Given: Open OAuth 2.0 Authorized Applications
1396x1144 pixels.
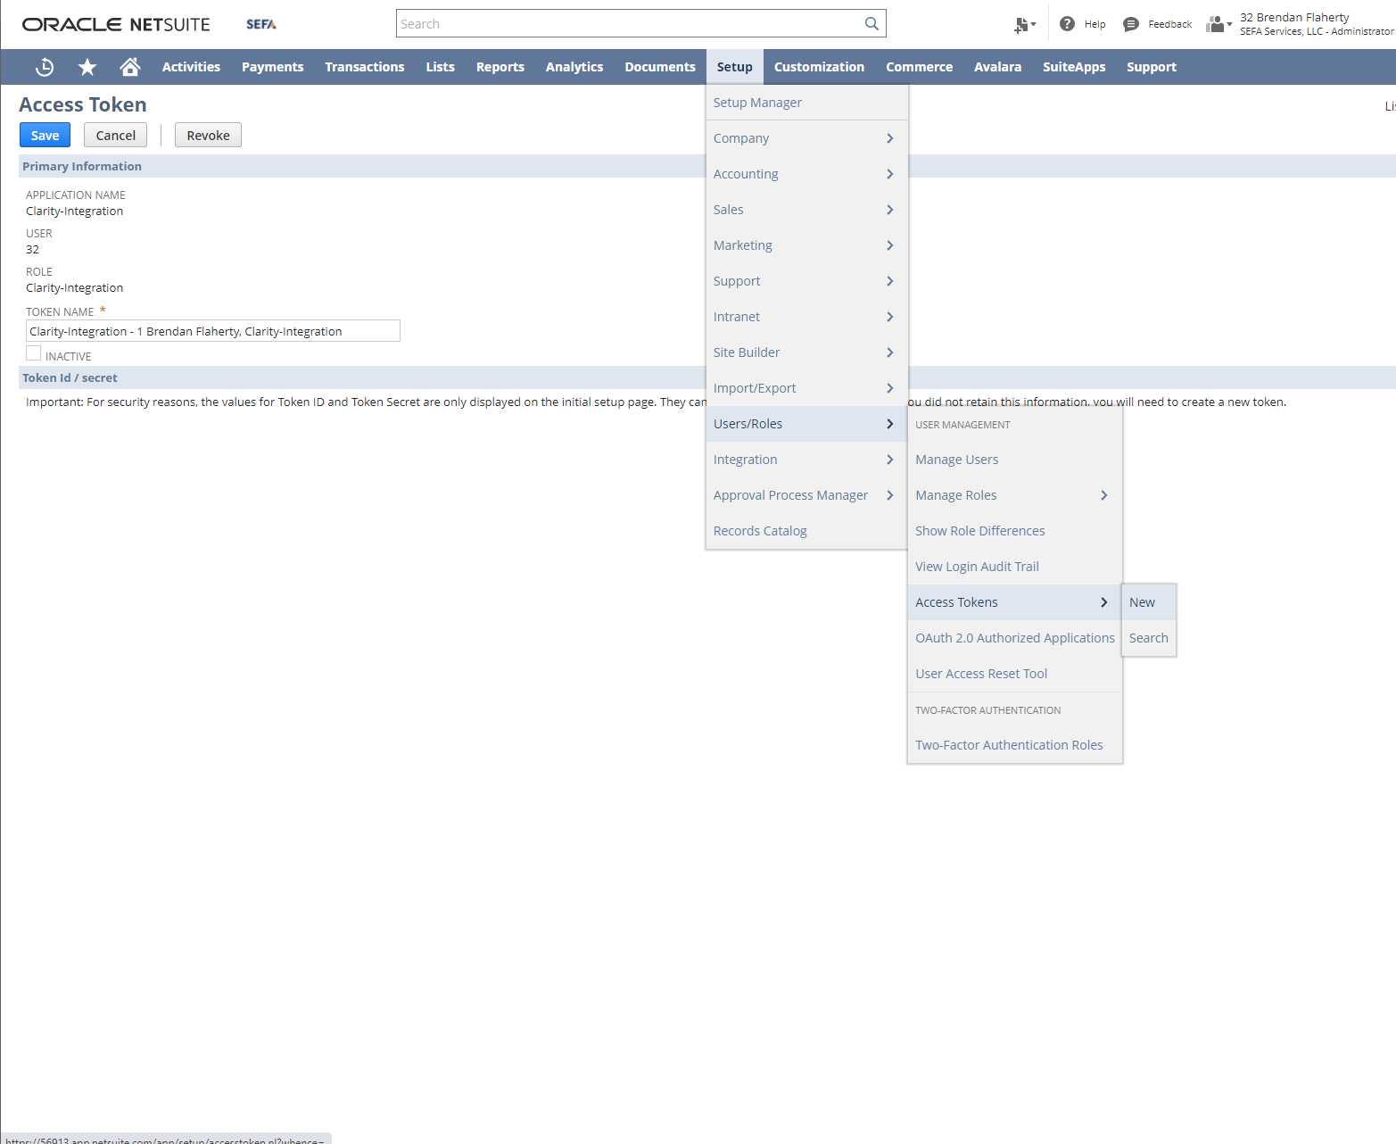Looking at the screenshot, I should (1014, 638).
